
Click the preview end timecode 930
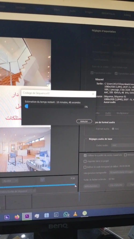[73, 178]
